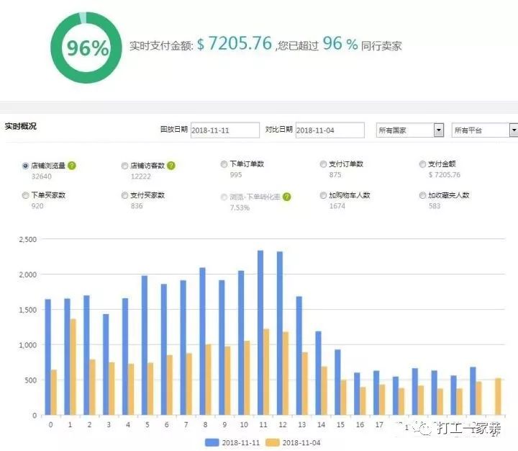Click help icon beside 店铺访客数

click(171, 166)
